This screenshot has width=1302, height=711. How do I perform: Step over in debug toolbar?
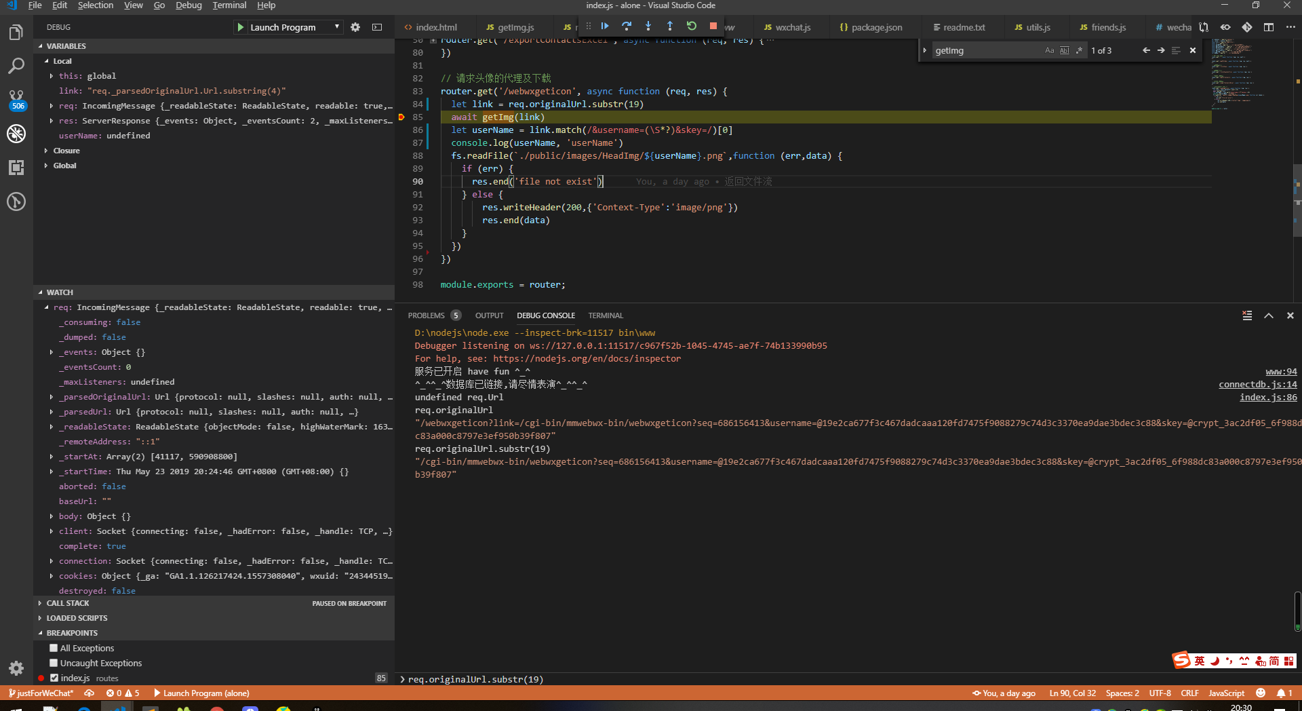coord(627,26)
